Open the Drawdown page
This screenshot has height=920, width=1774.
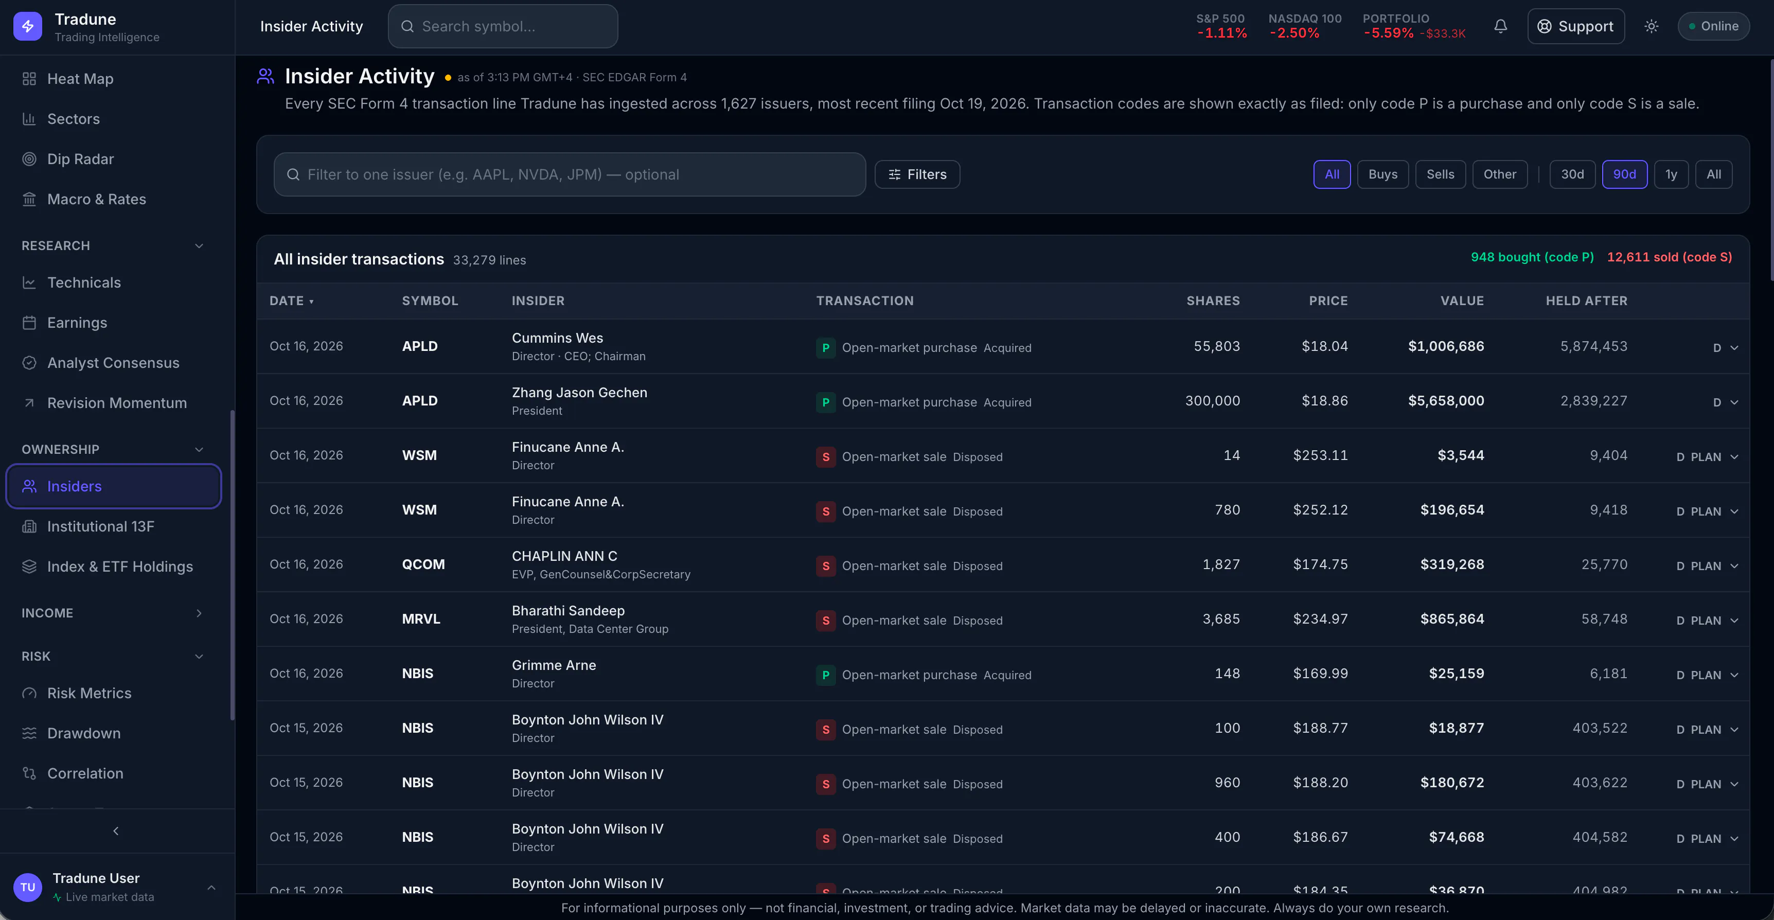[114, 733]
